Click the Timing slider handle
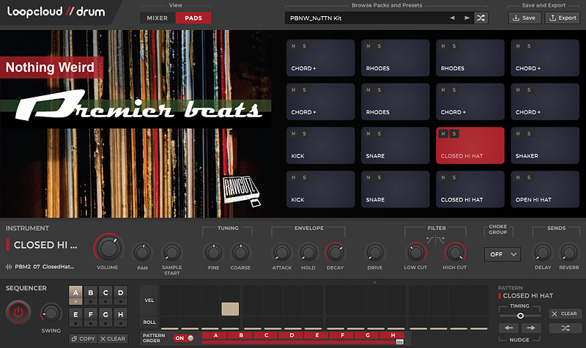The image size is (586, 348). [x=520, y=315]
